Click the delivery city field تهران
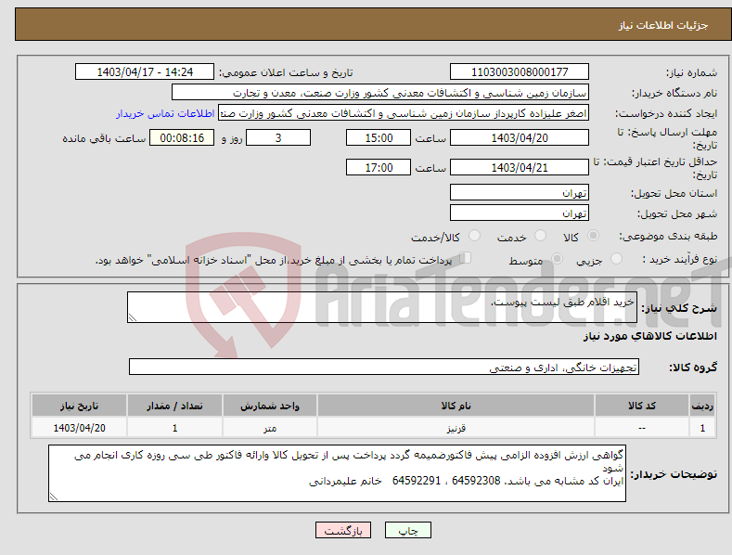 (x=520, y=213)
